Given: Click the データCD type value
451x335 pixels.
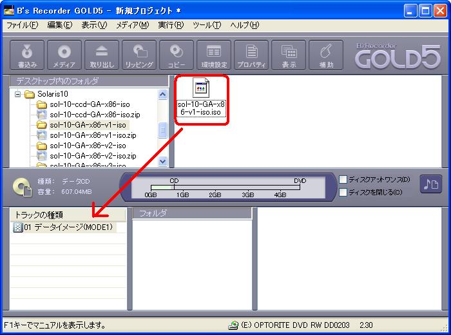Looking at the screenshot, I should coord(76,182).
